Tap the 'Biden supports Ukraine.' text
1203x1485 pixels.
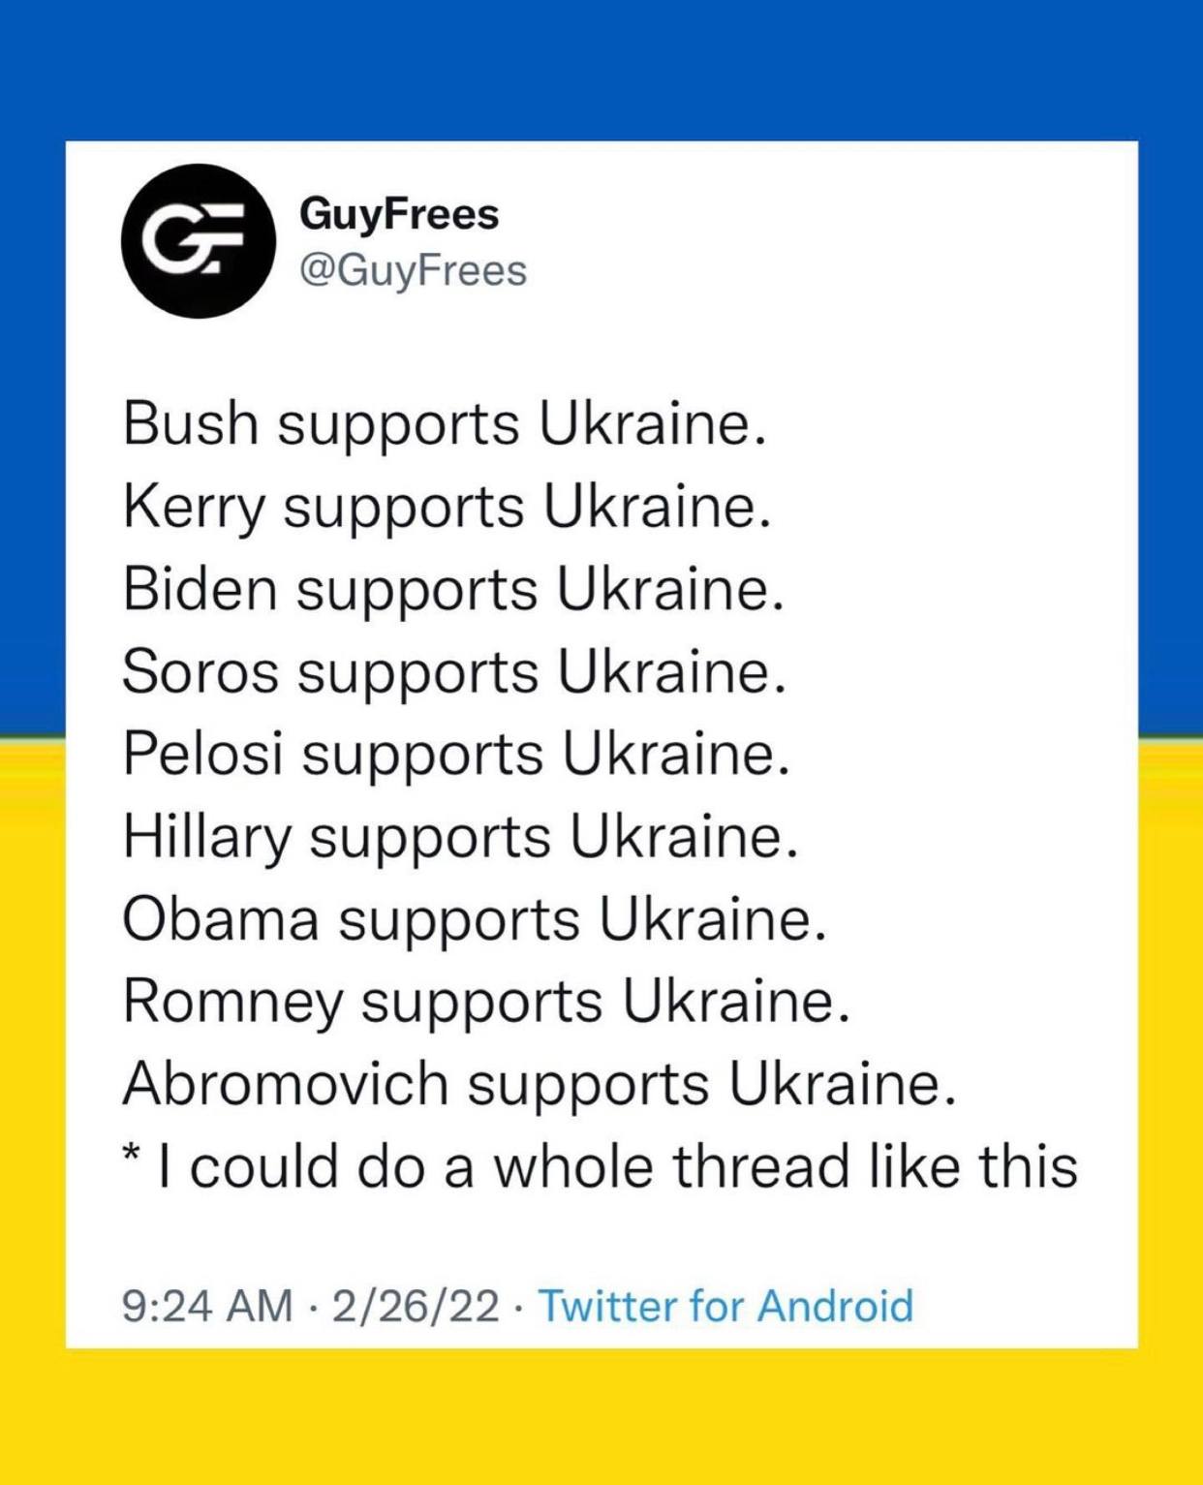[x=452, y=589]
